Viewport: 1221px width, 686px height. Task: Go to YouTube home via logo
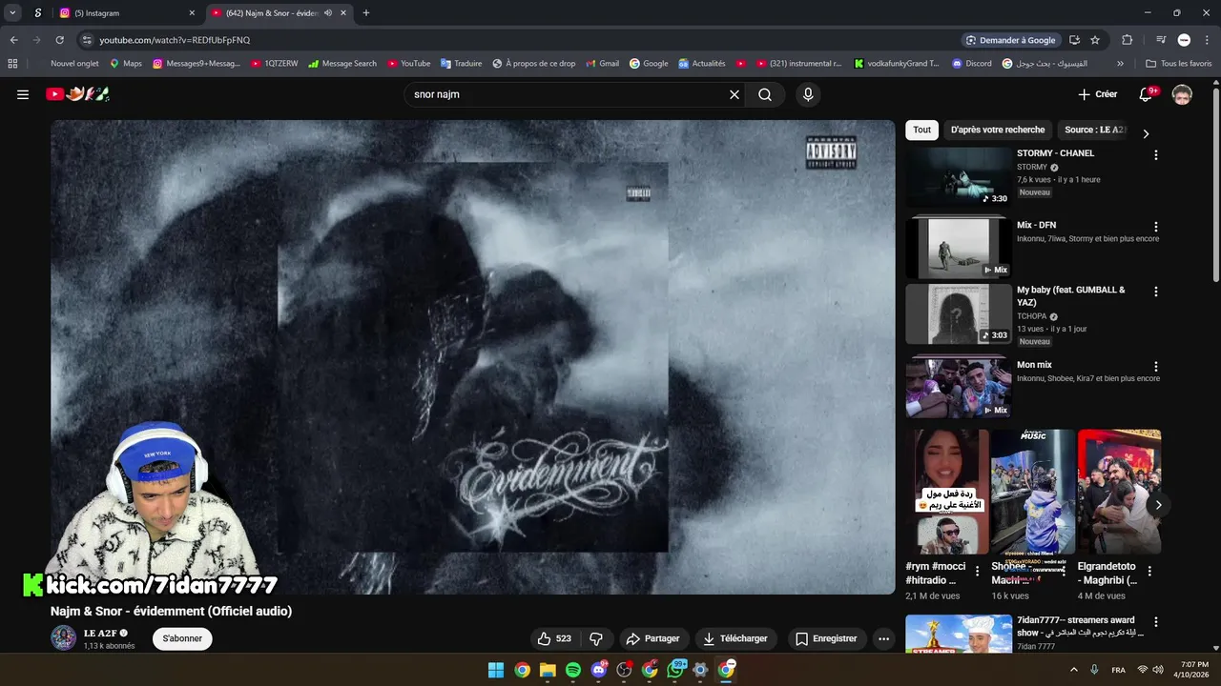pyautogui.click(x=78, y=94)
